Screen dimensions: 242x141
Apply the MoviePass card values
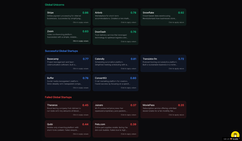click(x=163, y=110)
